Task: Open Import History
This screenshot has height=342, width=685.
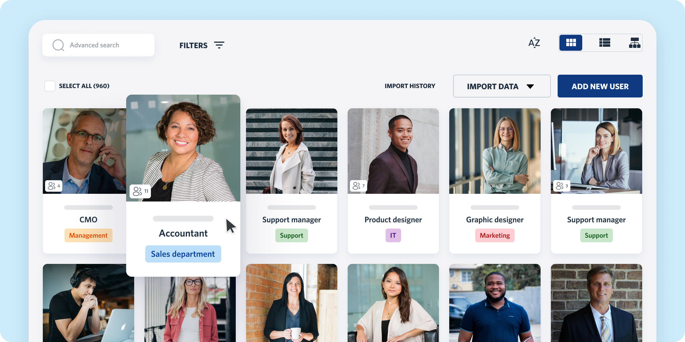Action: (x=410, y=86)
